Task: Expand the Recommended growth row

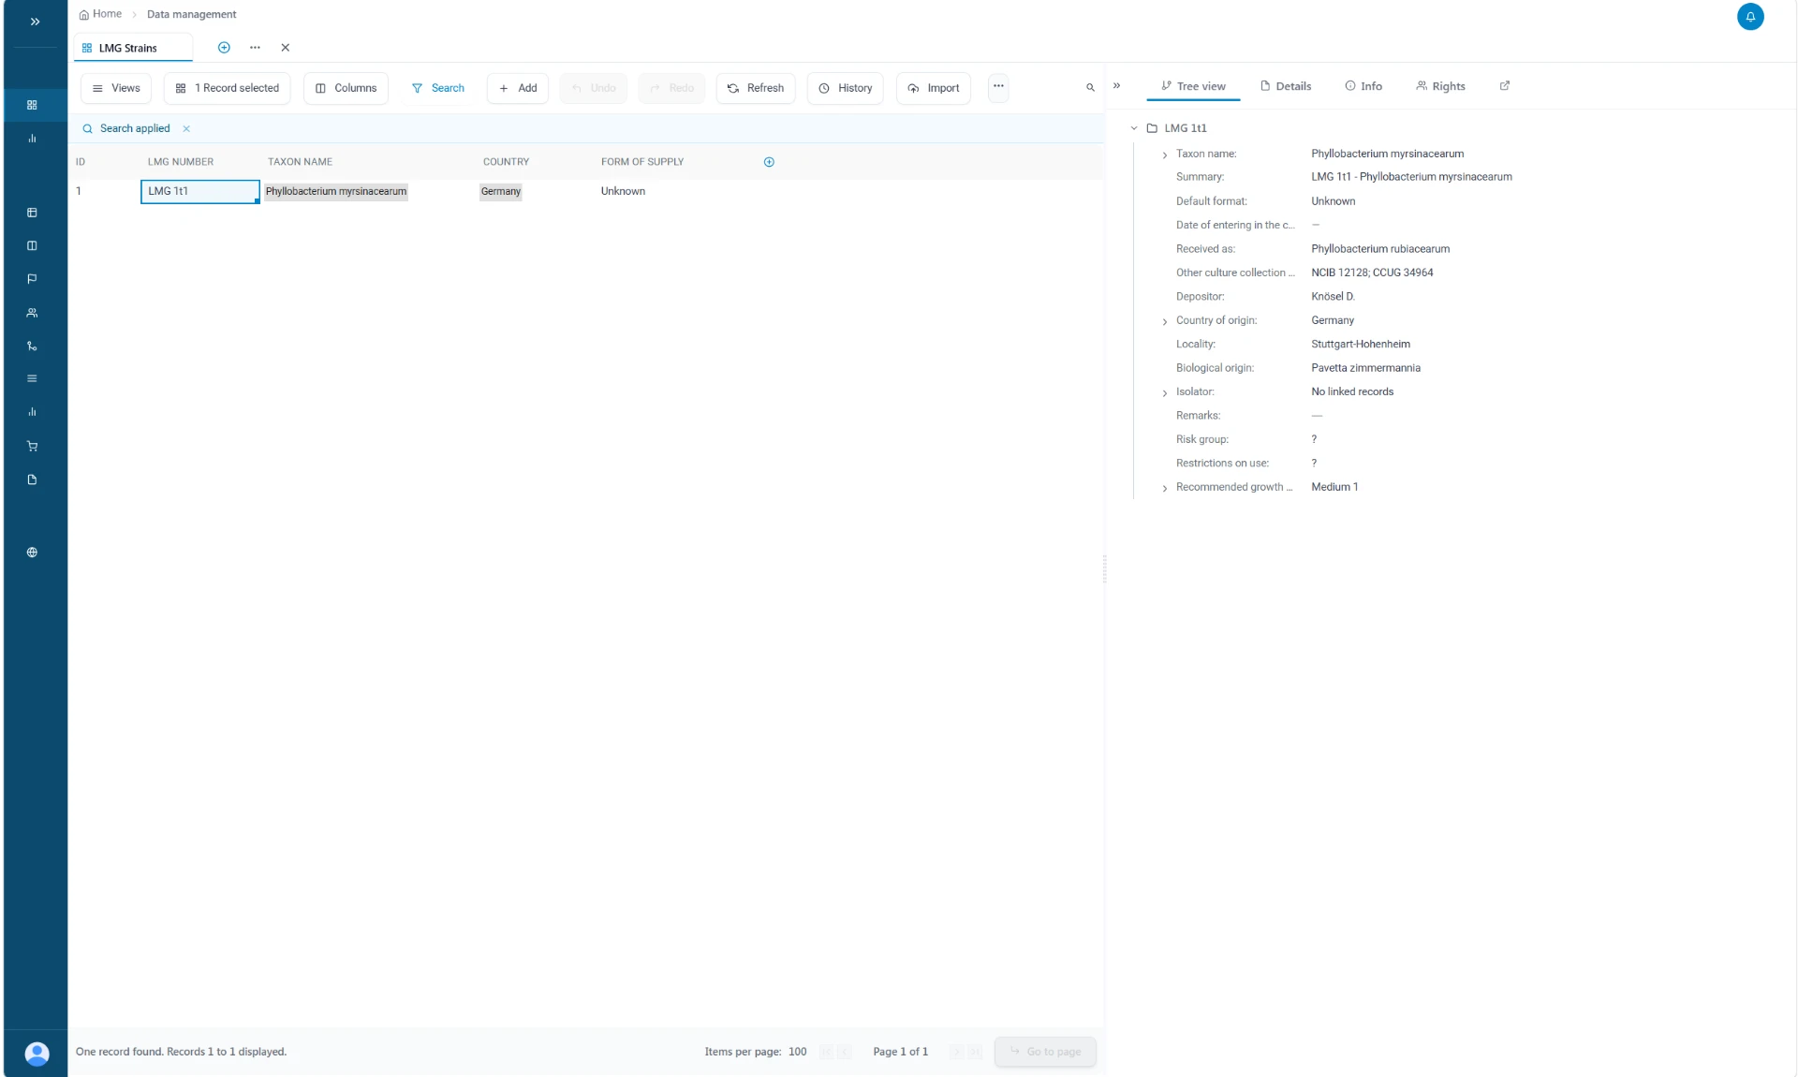Action: click(x=1164, y=489)
